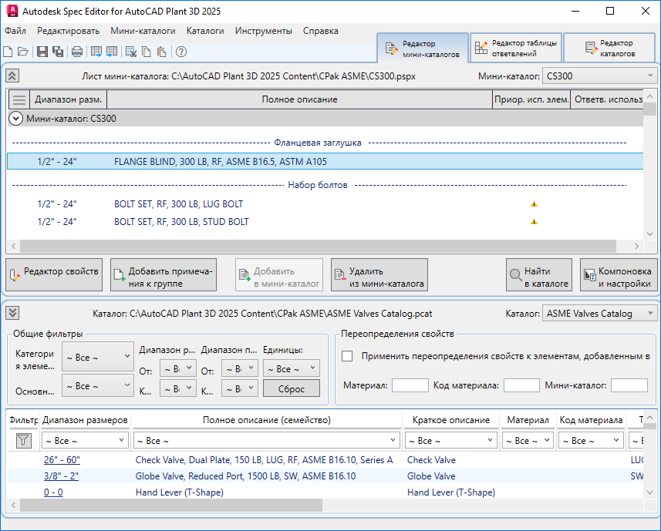Click the Print toolbar icon
The height and width of the screenshot is (531, 661).
pos(76,52)
